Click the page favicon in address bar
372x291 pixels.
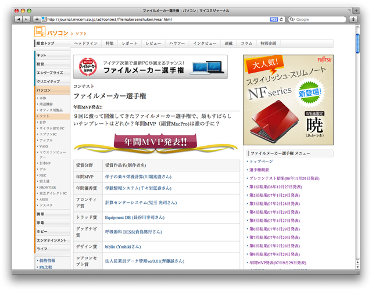(x=44, y=19)
